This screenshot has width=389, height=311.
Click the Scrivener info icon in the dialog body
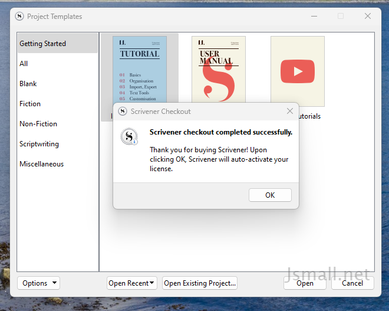129,136
